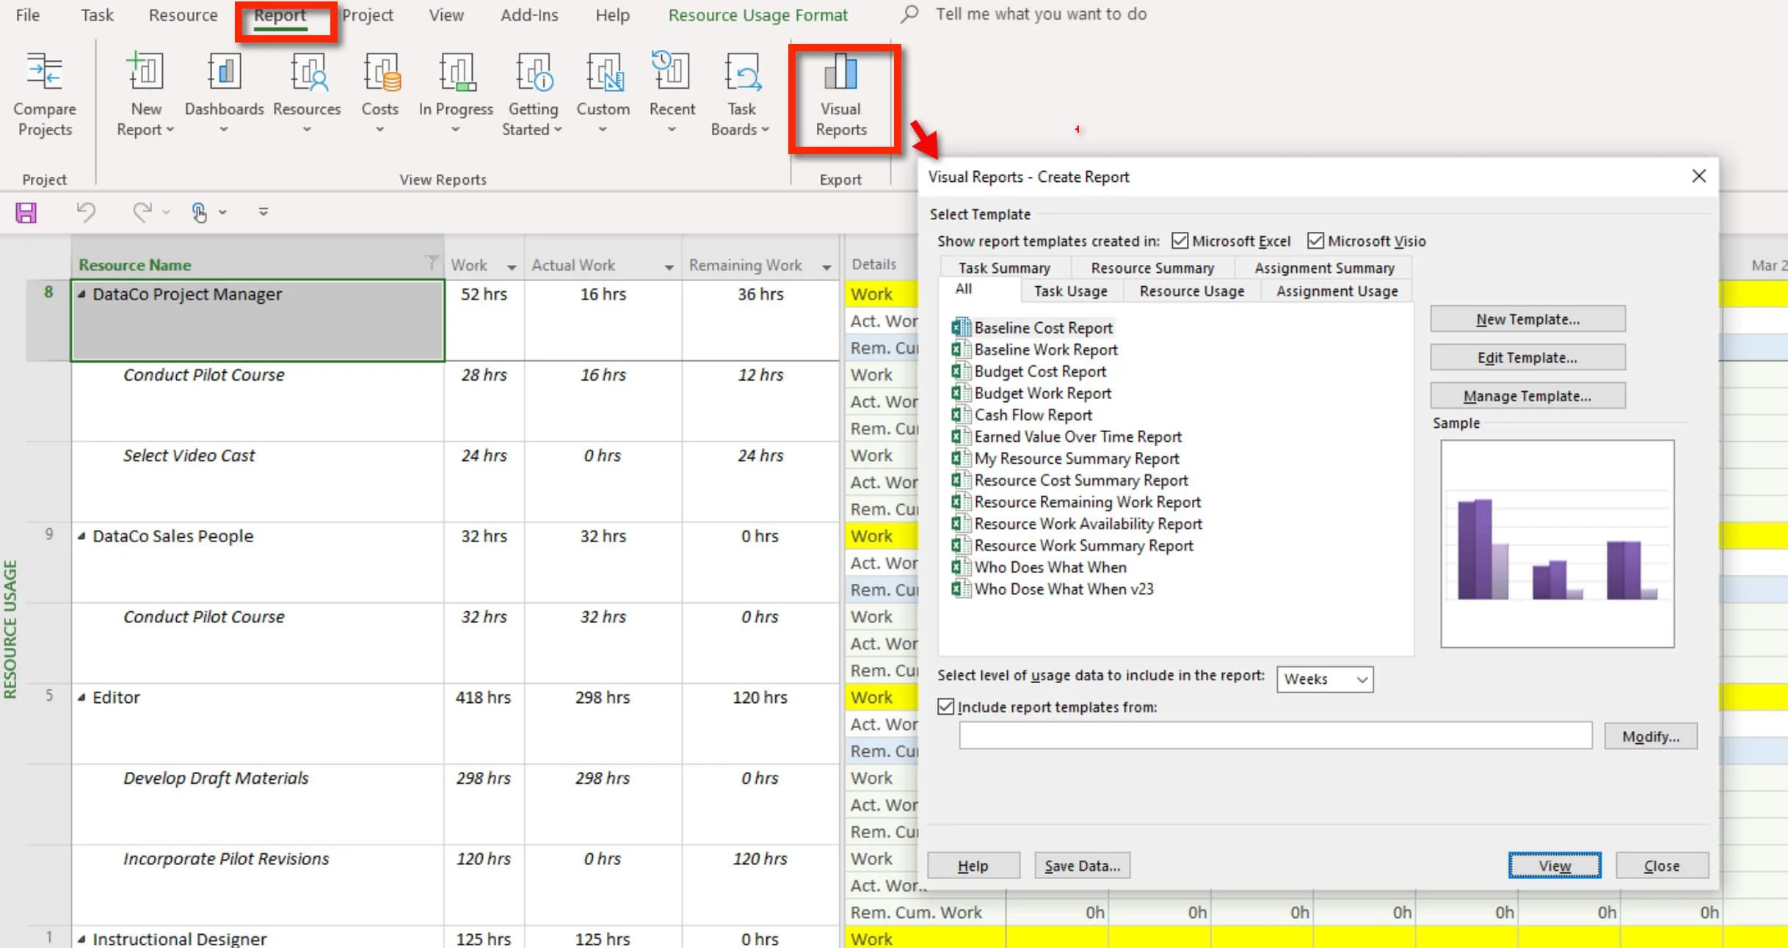
Task: Collapse the Editor resource row
Action: 81,698
